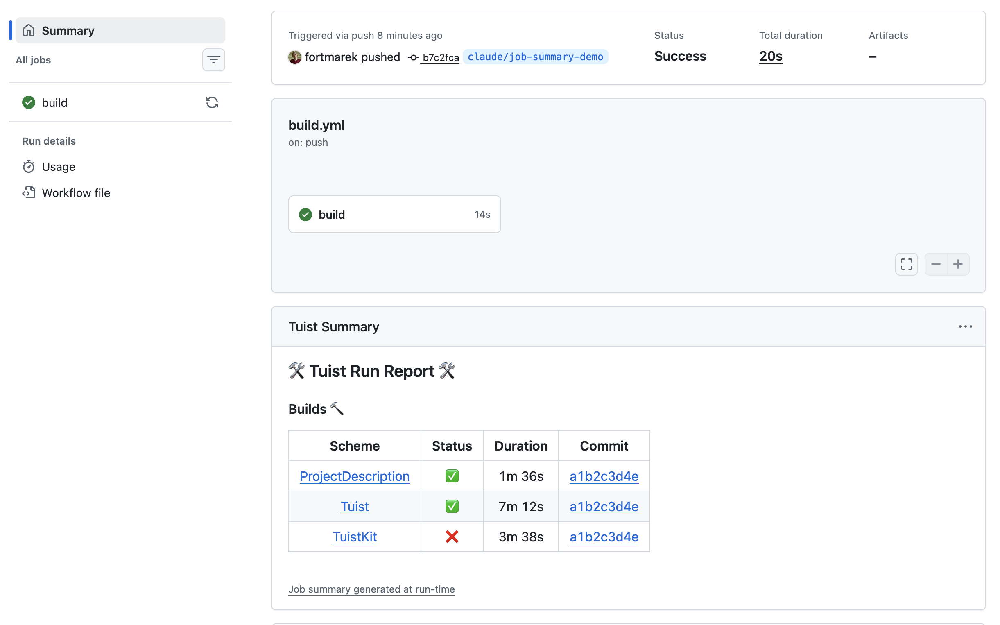Click the 'Tuist Summary' header text

pyautogui.click(x=333, y=326)
